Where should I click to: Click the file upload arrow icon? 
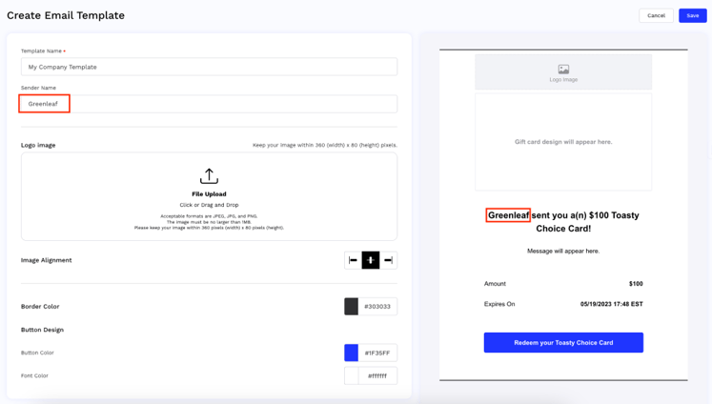pyautogui.click(x=209, y=176)
